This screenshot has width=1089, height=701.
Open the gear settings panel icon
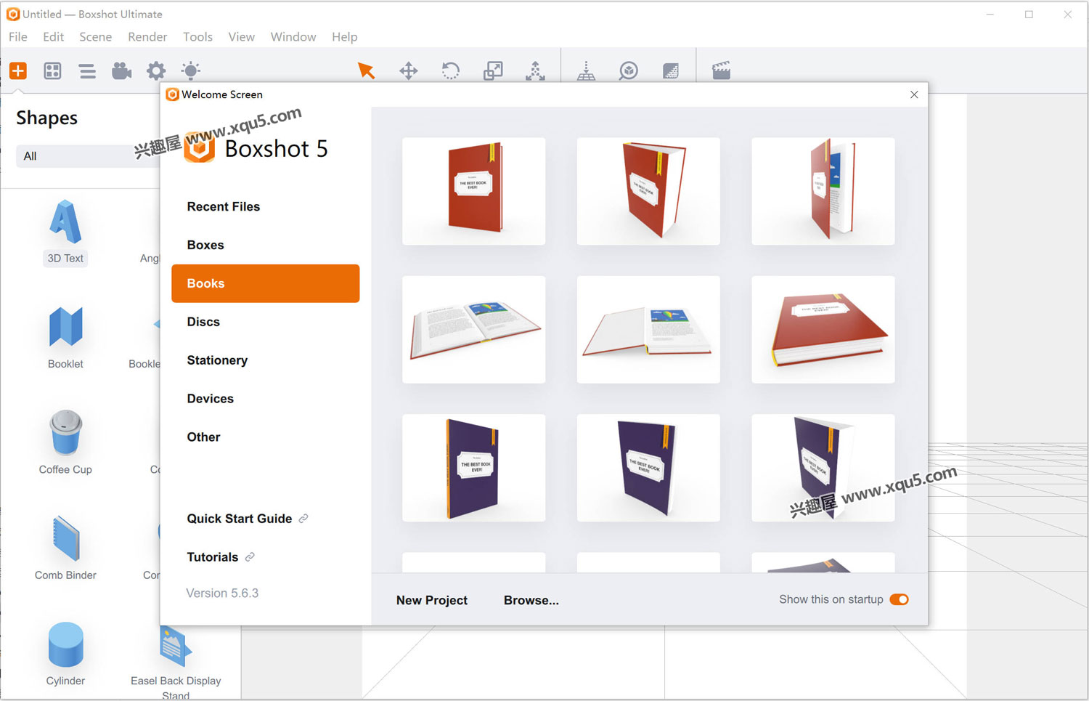pos(156,70)
